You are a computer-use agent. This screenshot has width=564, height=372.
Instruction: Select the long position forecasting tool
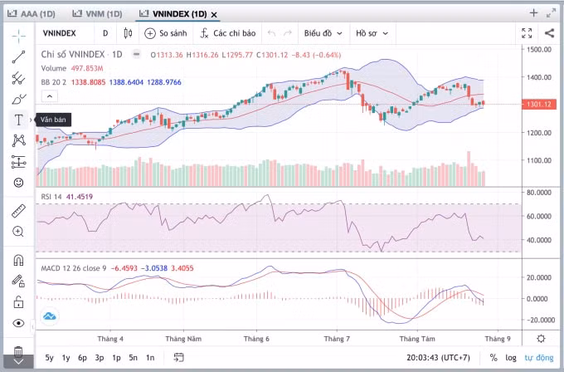coord(18,162)
